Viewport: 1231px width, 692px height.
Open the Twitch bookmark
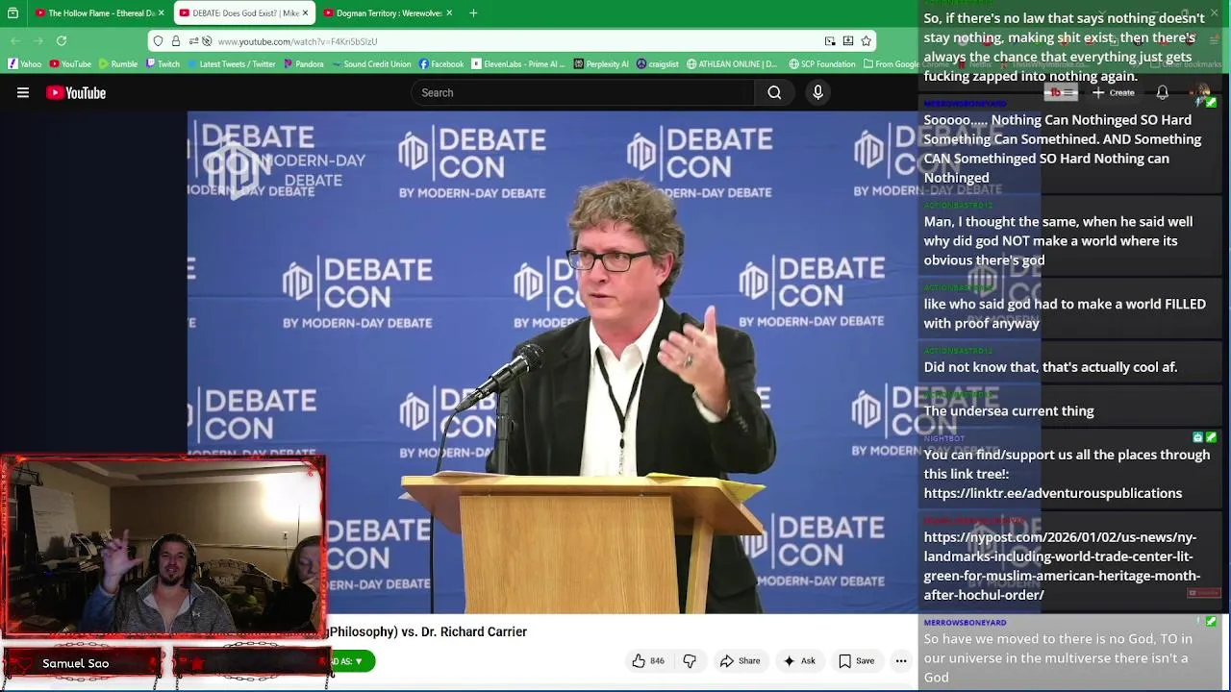163,64
